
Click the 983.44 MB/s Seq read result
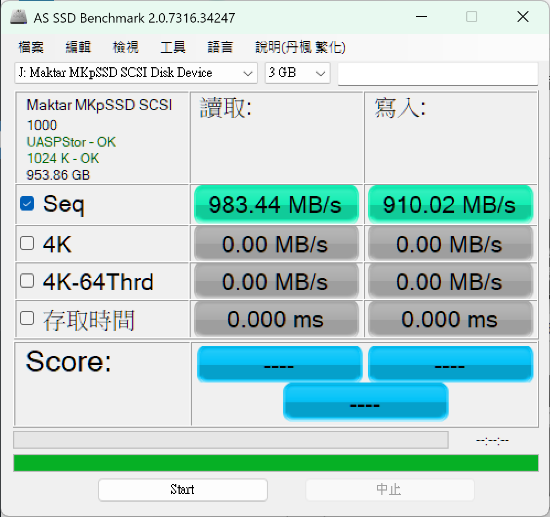276,204
